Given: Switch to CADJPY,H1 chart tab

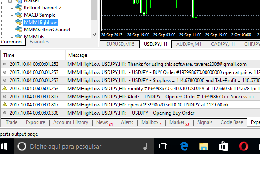Looking at the screenshot, I should pos(223,44).
